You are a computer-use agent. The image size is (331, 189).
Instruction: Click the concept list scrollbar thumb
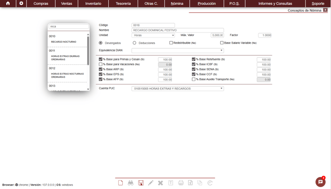pyautogui.click(x=88, y=51)
